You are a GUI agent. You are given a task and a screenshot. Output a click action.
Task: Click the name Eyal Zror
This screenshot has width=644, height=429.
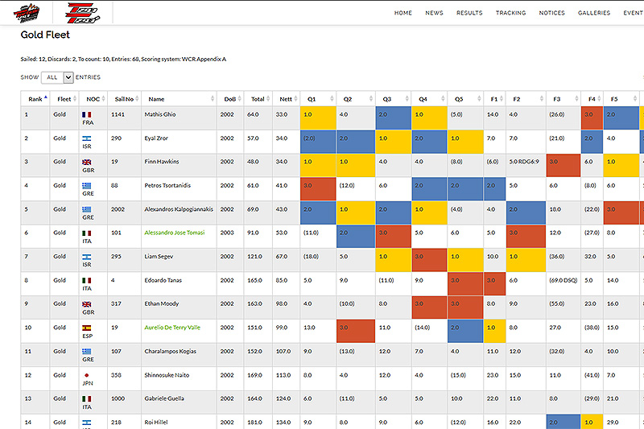coord(156,138)
